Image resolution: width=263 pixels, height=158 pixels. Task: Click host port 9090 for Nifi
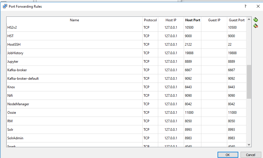click(188, 96)
